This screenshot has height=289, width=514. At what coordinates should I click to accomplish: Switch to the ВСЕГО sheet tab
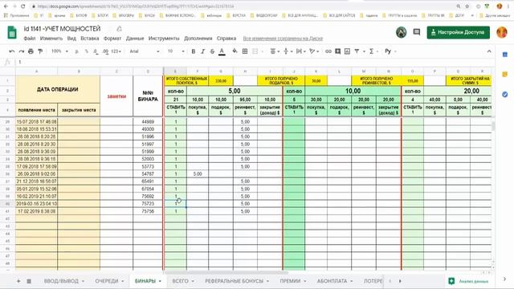pos(180,281)
